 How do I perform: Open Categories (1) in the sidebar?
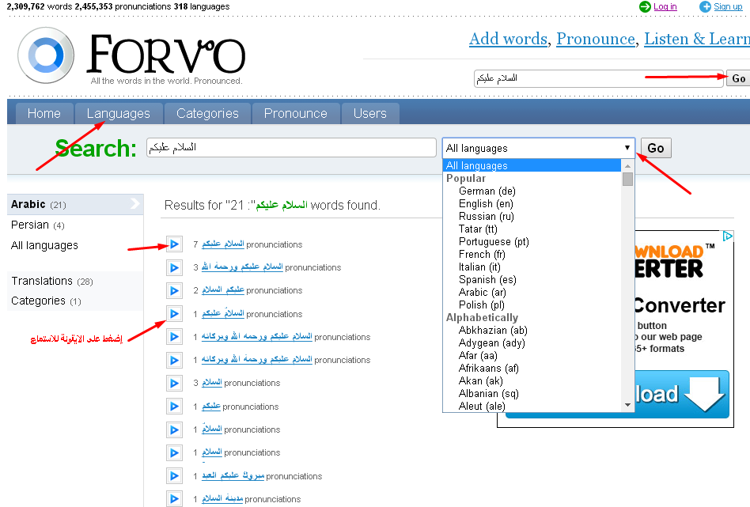click(x=46, y=301)
